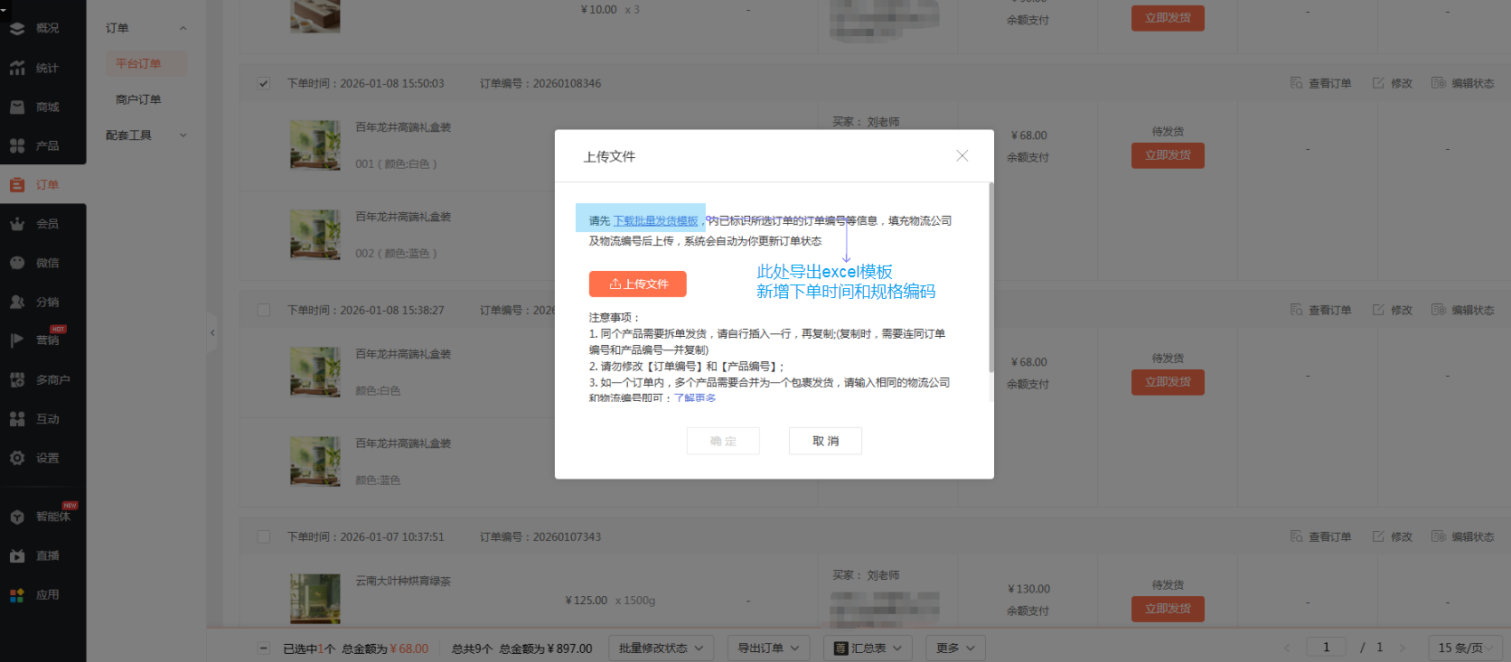Screen dimensions: 1511x662
Task: Select the 产品 products sidebar icon
Action: coord(17,145)
